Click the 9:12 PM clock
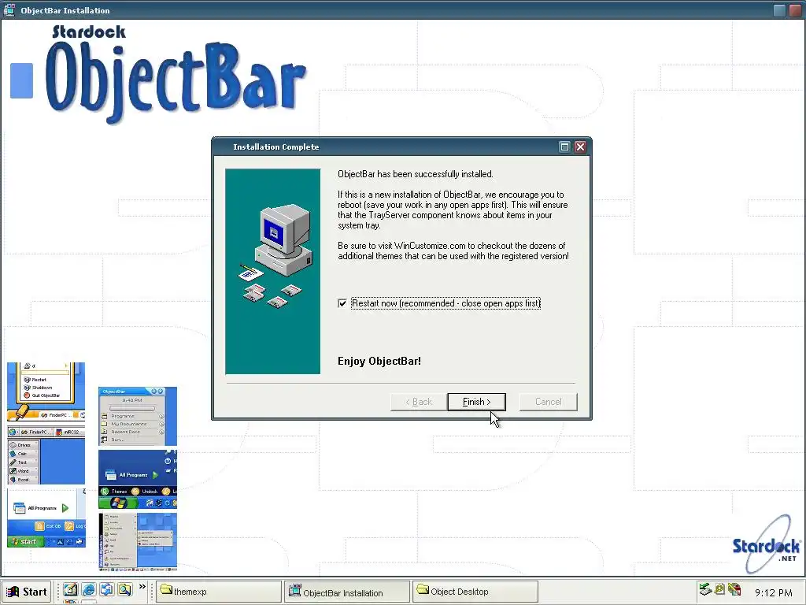Screen dimensions: 806x605 coord(774,592)
